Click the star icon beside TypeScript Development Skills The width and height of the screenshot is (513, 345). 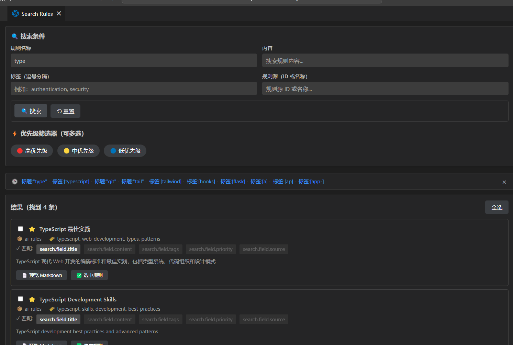(x=32, y=300)
